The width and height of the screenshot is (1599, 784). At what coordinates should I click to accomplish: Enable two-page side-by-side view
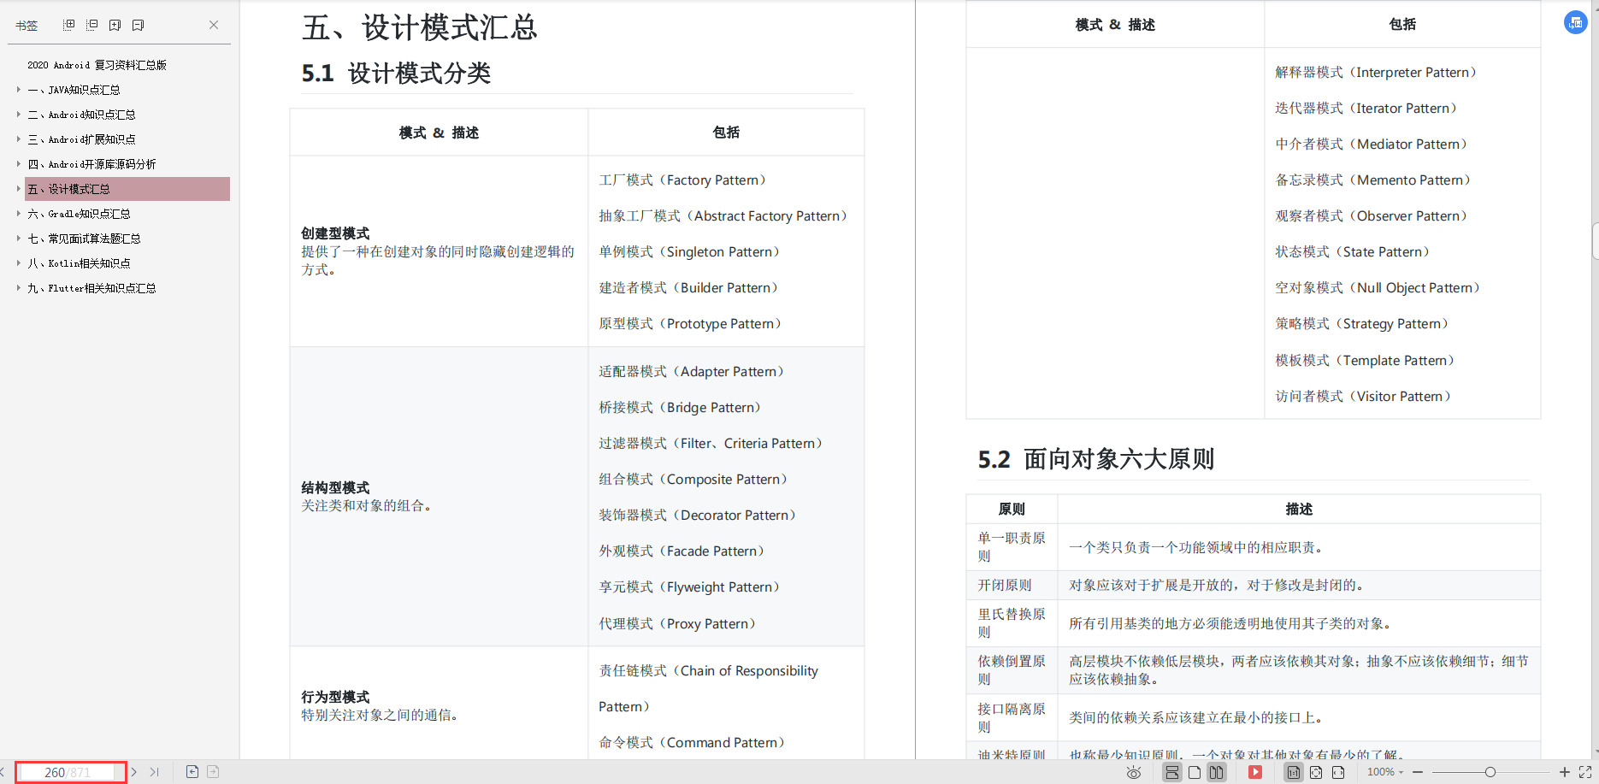pyautogui.click(x=1216, y=772)
